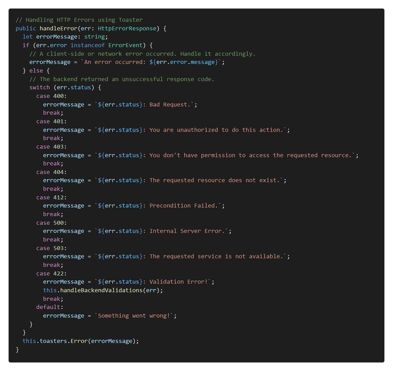This screenshot has width=393, height=371.
Task: Select the Bad Request message string
Action: 171,104
